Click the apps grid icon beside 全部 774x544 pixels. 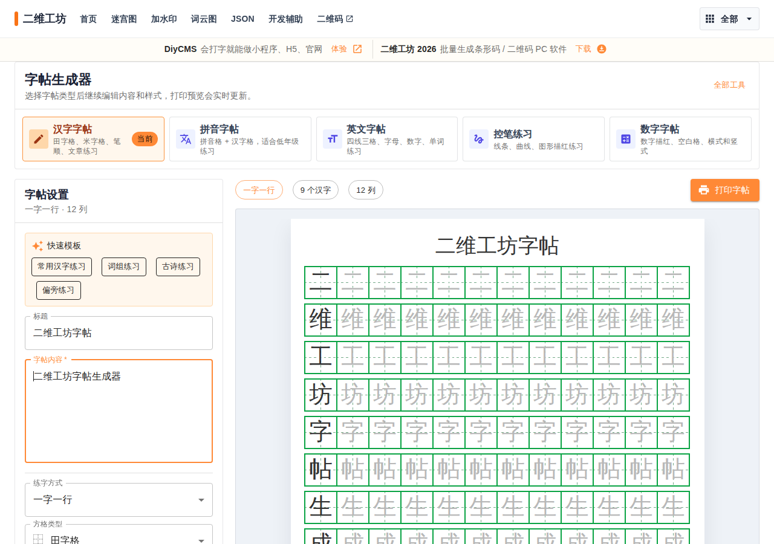pos(710,19)
